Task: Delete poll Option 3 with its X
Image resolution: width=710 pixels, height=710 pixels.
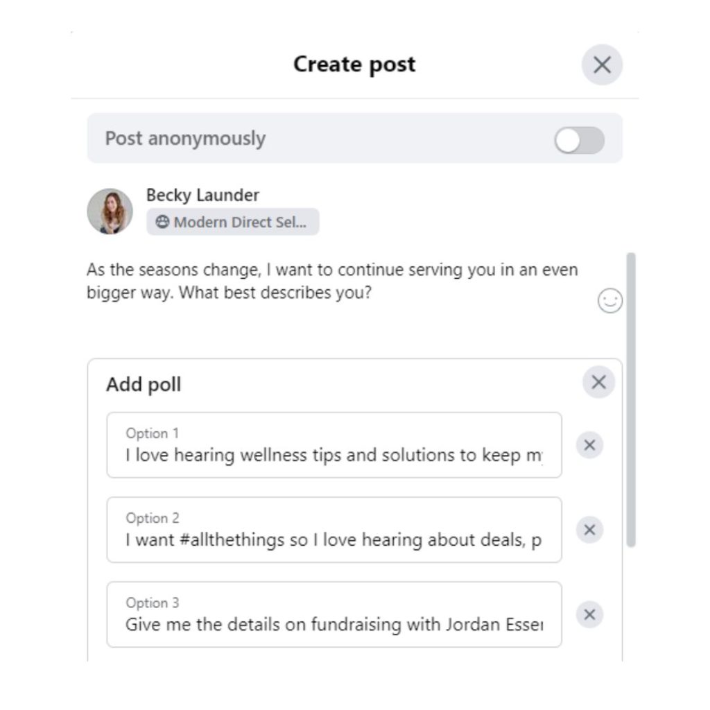Action: 589,614
